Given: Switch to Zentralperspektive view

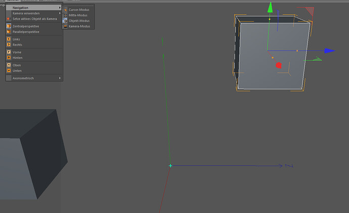Looking at the screenshot, I should (x=33, y=26).
